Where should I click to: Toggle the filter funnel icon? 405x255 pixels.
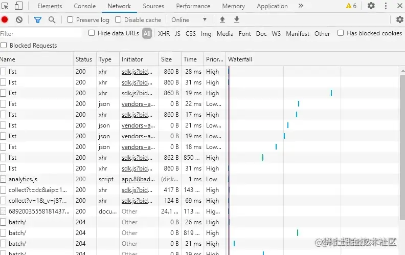[38, 19]
